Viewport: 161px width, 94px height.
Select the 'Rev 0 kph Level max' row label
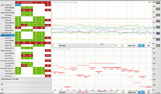point(8,61)
